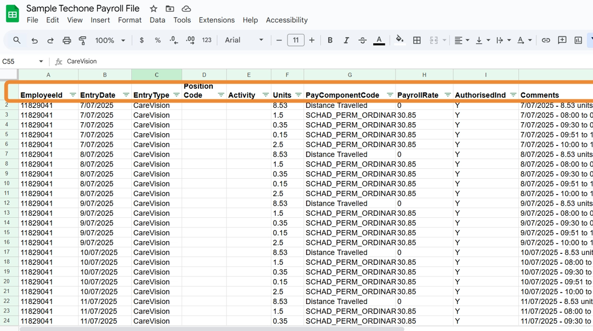Insert a link
The image size is (593, 331).
coord(546,40)
